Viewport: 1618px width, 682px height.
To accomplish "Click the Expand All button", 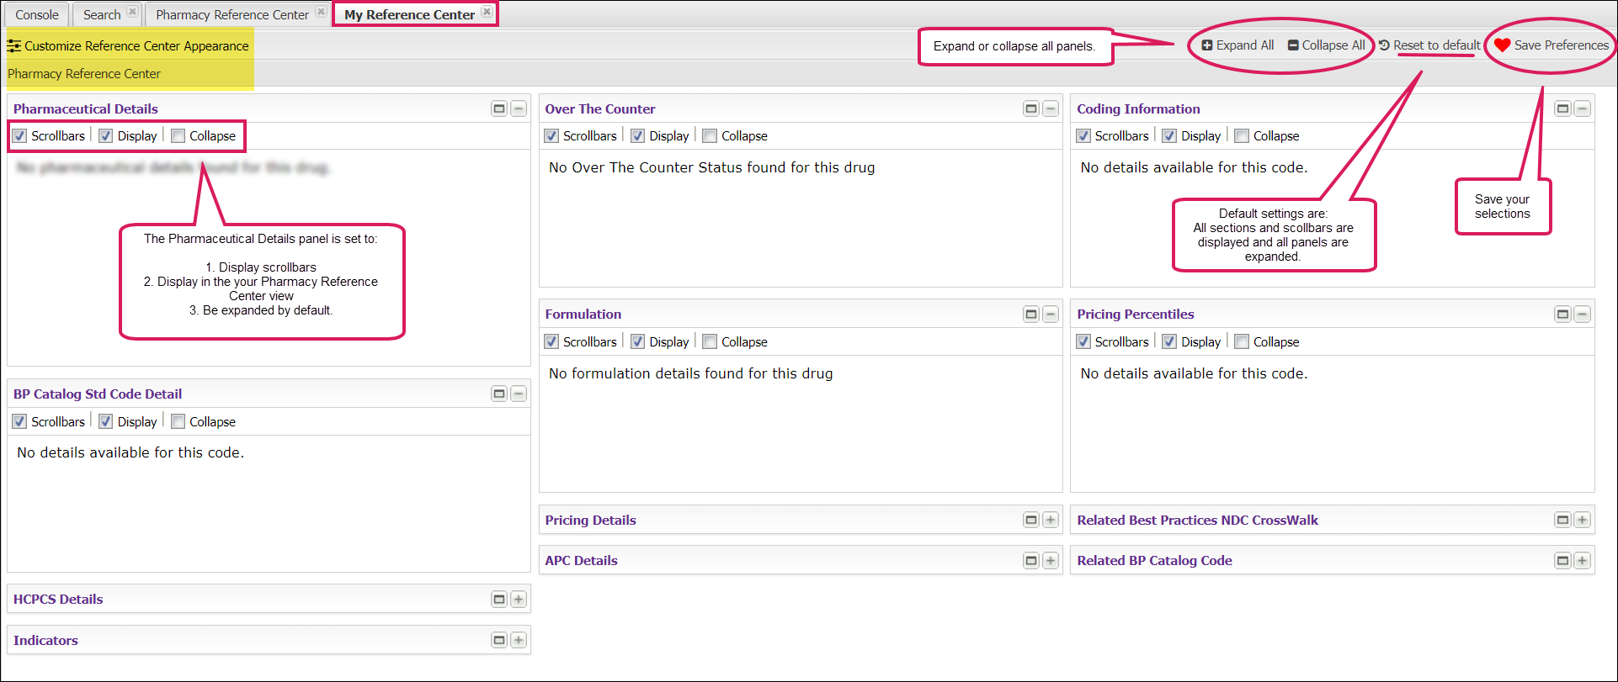I will pyautogui.click(x=1237, y=45).
